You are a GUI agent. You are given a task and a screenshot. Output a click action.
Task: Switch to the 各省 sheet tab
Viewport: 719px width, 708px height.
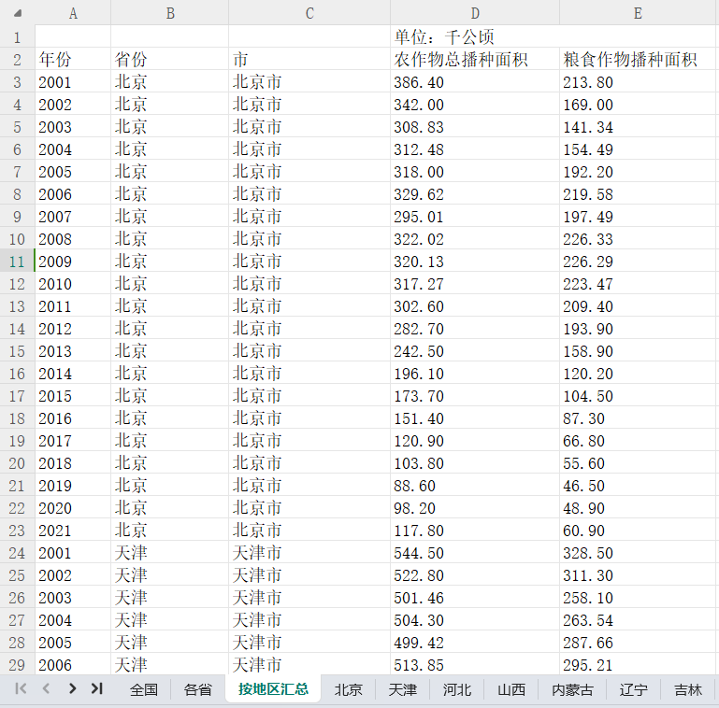point(197,689)
